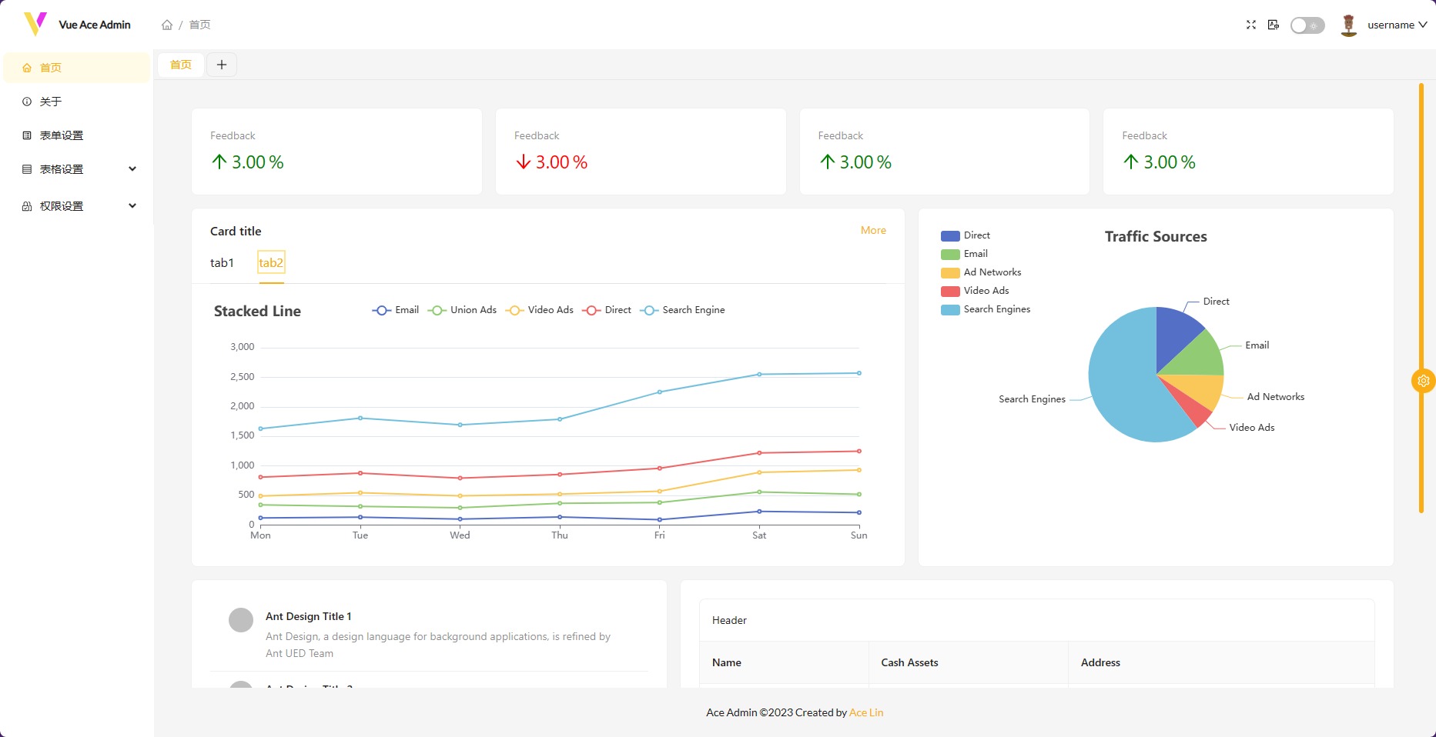Toggle Union Ads series in line legend
The image size is (1436, 737).
pos(462,310)
